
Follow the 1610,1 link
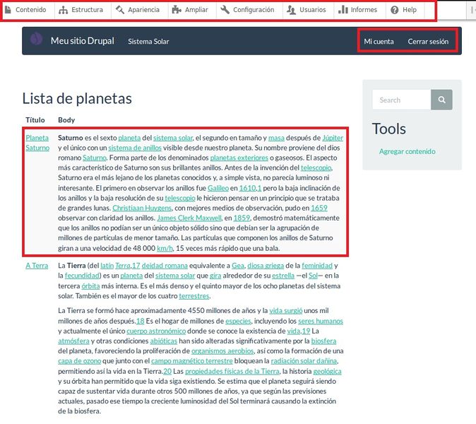[x=250, y=188]
